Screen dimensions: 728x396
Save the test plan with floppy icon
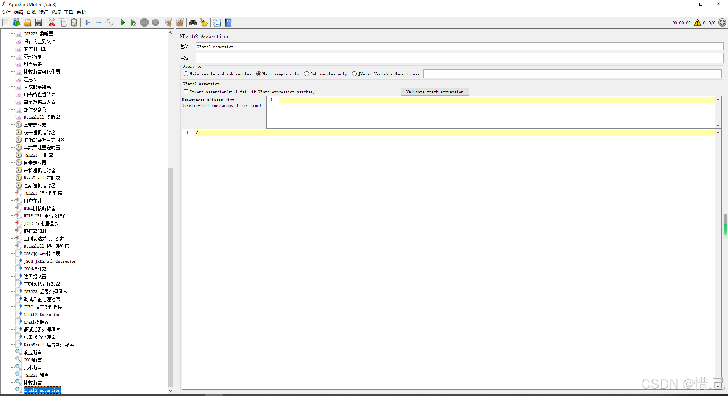click(39, 23)
